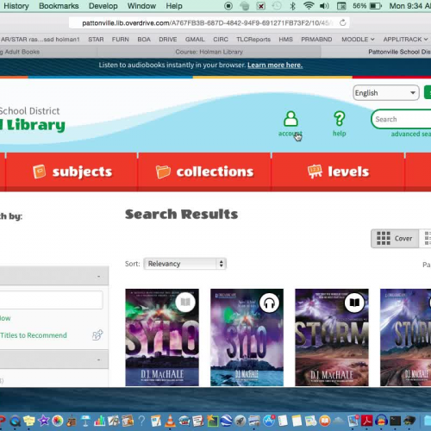Click the eBook icon on first SYLO cover
Viewport: 431px width, 431px height.
tap(185, 302)
